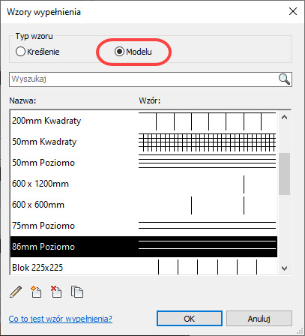
Task: Click the pencil edit fill pattern icon
Action: pos(16,292)
